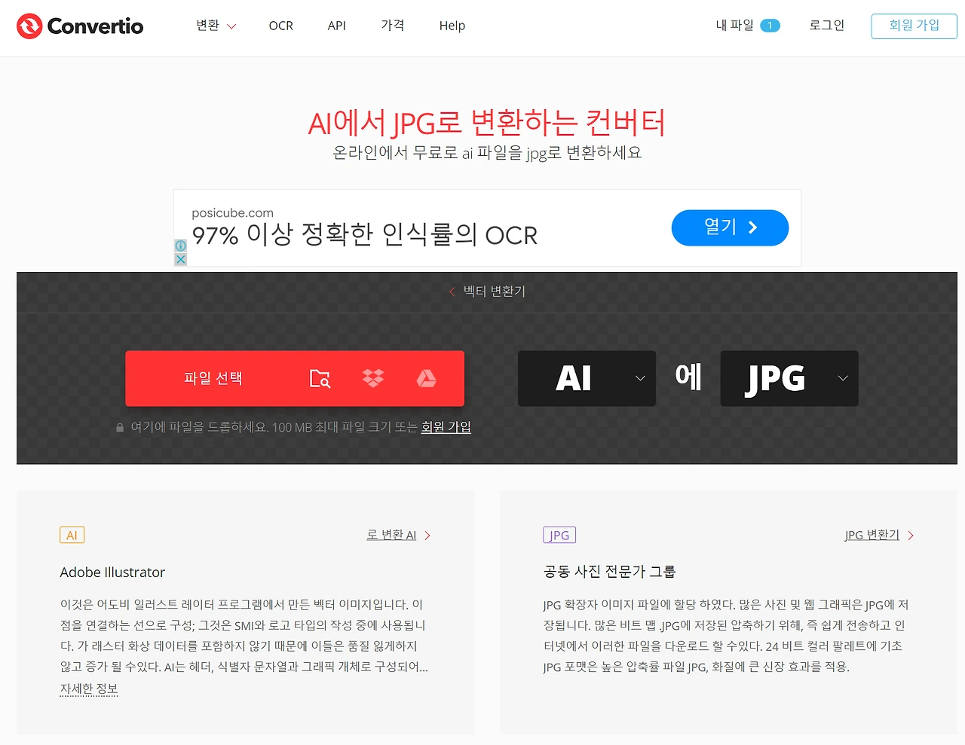Close the ad with X icon
This screenshot has height=745, width=965.
tap(181, 259)
